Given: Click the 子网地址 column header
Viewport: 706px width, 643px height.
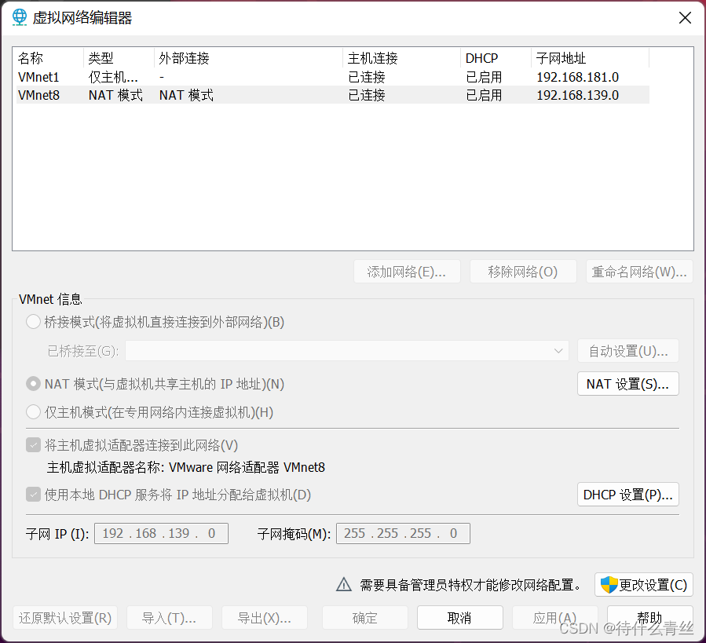Looking at the screenshot, I should pos(590,58).
